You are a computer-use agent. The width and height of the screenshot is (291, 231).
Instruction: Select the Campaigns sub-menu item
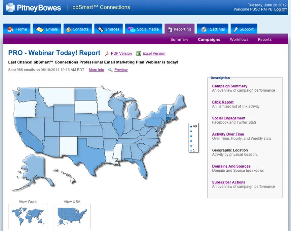coord(209,39)
